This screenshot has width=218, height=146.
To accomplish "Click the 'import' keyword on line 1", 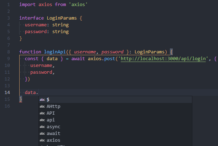I will click(27, 5).
